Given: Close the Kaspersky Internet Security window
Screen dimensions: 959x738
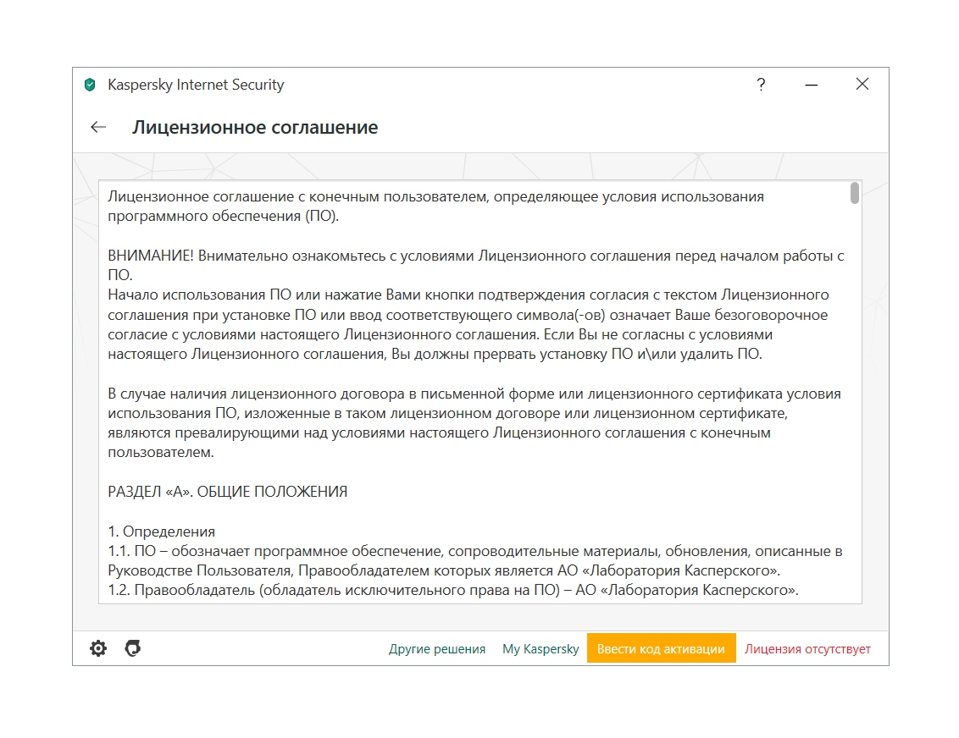Looking at the screenshot, I should pos(862,84).
